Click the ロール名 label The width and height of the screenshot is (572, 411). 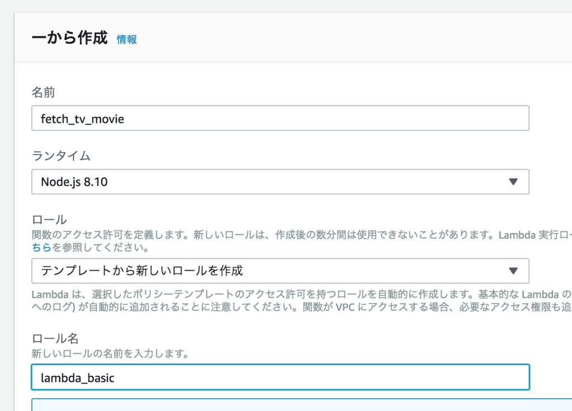pyautogui.click(x=55, y=338)
